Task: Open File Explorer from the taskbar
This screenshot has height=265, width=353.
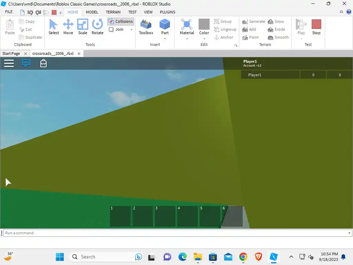Action: click(x=198, y=257)
